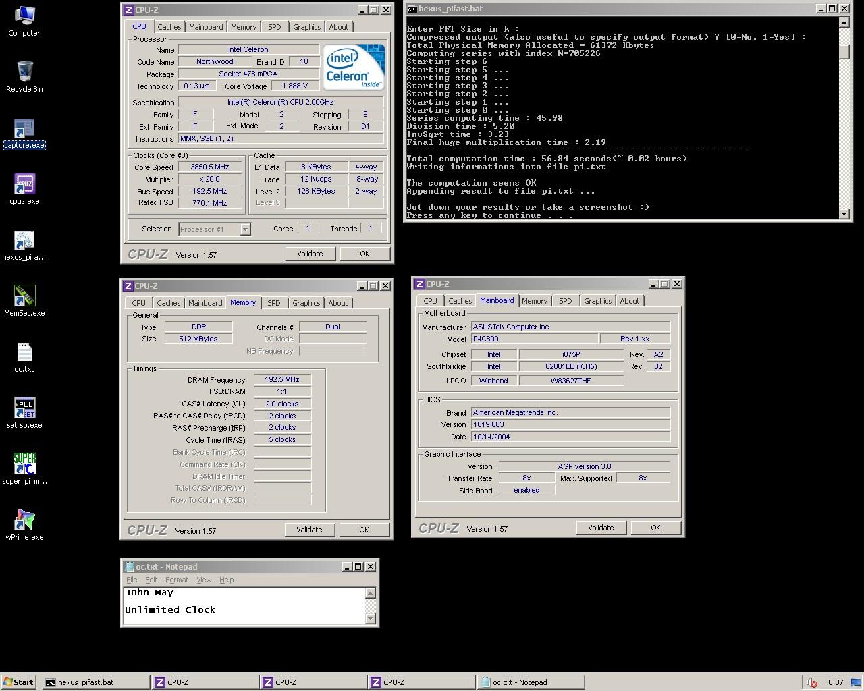Click the Intel Celeron inside logo
The width and height of the screenshot is (864, 691).
[x=354, y=67]
